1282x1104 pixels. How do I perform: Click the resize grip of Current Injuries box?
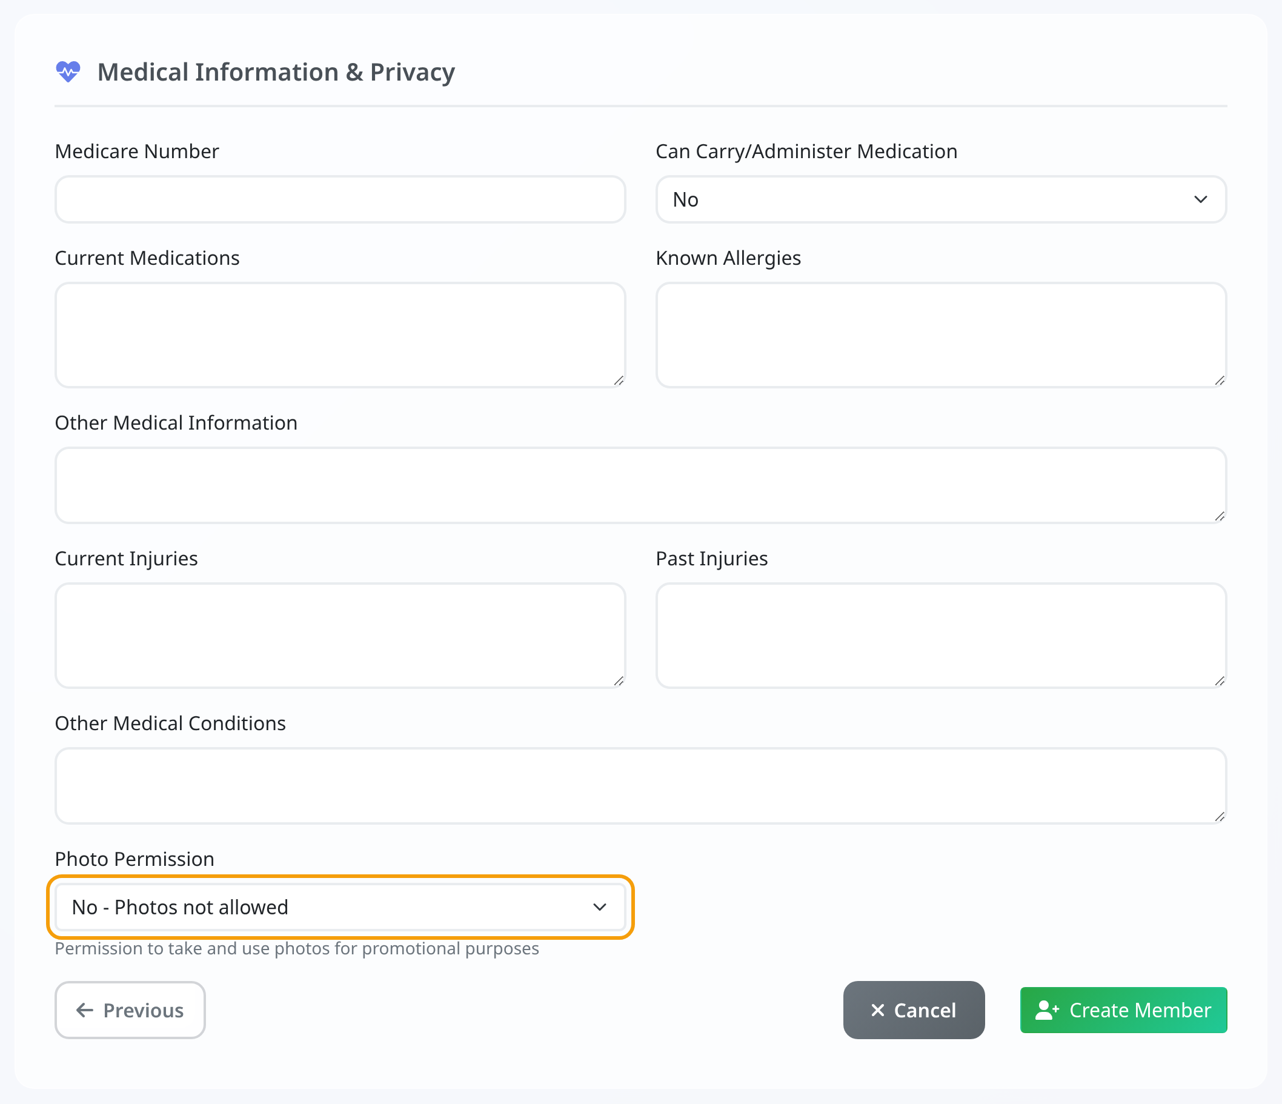(x=619, y=680)
